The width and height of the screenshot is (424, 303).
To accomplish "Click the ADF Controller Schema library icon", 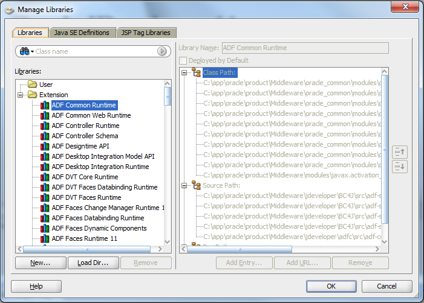I will click(x=45, y=136).
